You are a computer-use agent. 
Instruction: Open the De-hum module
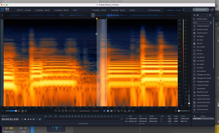coord(200,54)
